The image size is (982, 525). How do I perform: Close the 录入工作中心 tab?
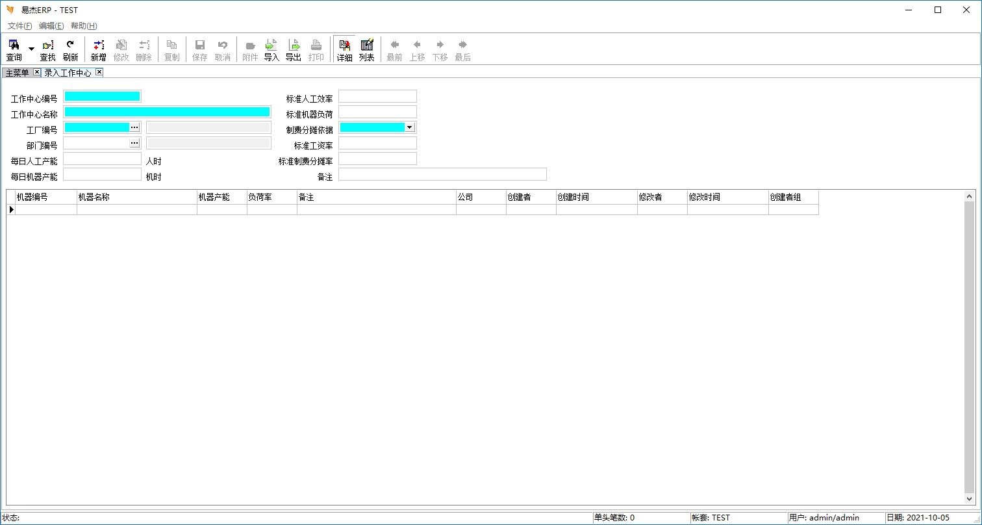pyautogui.click(x=99, y=72)
